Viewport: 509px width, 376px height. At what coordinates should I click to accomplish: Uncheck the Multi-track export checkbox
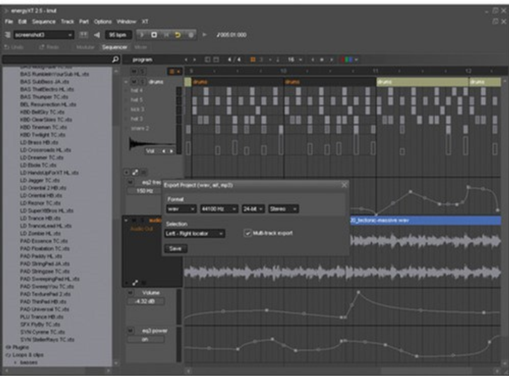point(247,233)
